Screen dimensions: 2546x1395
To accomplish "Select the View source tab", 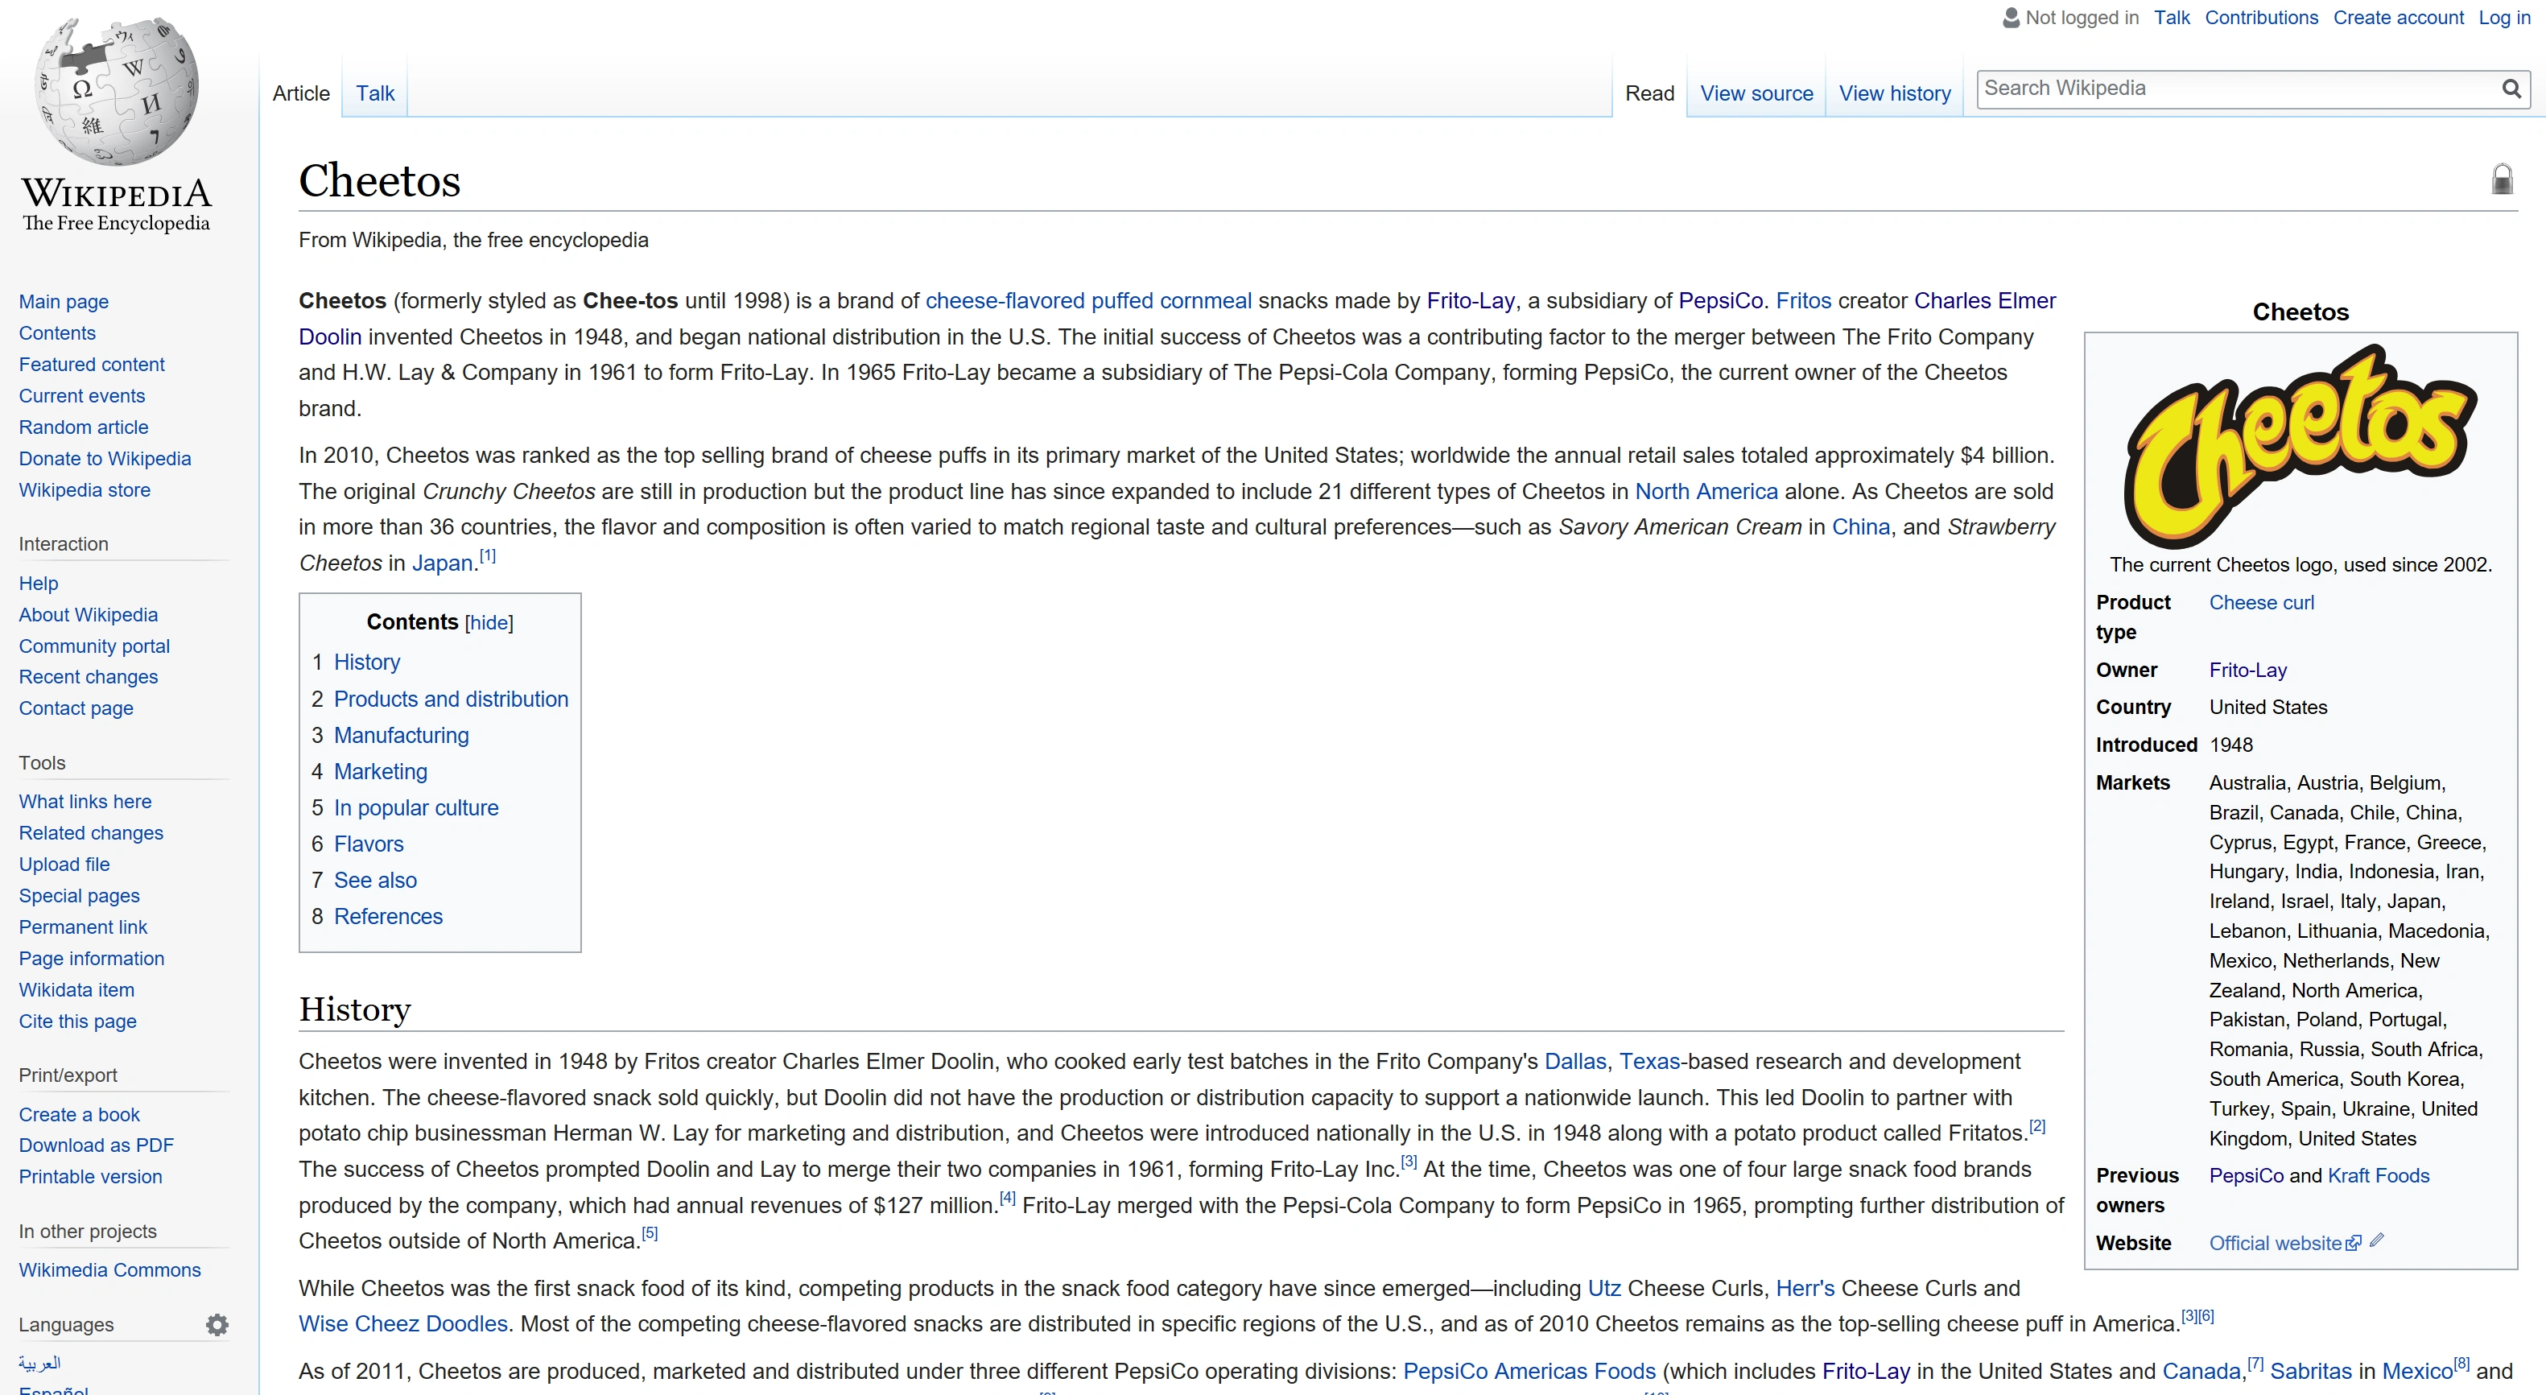I will [1756, 93].
